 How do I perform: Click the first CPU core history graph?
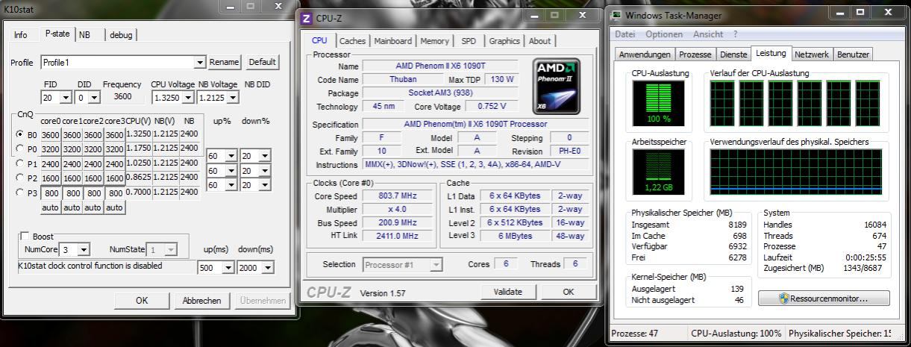[x=722, y=104]
